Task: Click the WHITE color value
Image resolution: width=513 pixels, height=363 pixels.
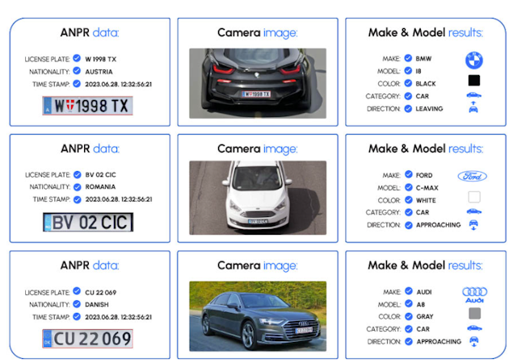Action: [x=426, y=200]
